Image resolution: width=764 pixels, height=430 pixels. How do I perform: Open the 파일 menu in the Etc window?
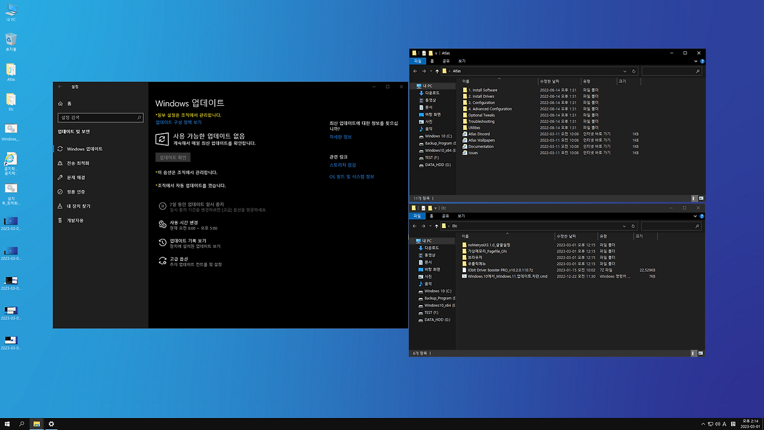pos(417,215)
